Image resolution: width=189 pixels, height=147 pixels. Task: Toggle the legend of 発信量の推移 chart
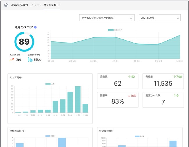click(x=140, y=137)
